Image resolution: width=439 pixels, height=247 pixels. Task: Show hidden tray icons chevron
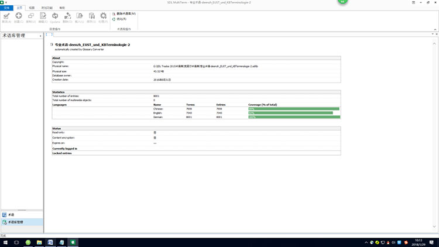[x=366, y=242]
